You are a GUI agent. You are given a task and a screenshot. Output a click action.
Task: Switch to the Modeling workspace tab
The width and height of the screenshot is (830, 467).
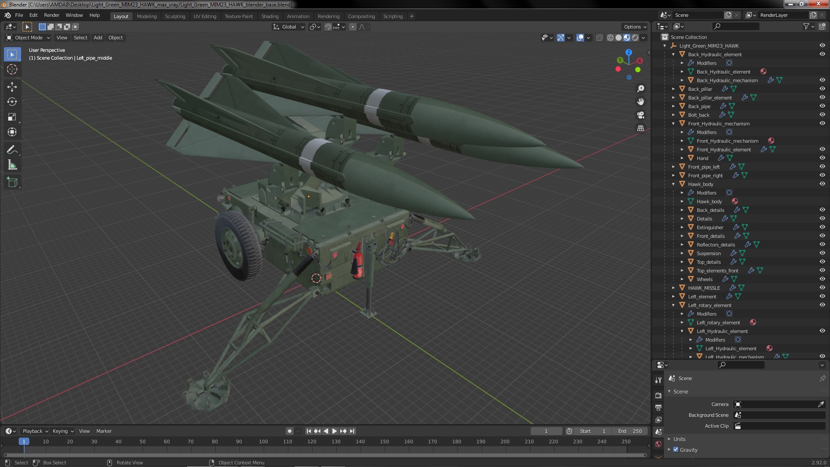147,16
